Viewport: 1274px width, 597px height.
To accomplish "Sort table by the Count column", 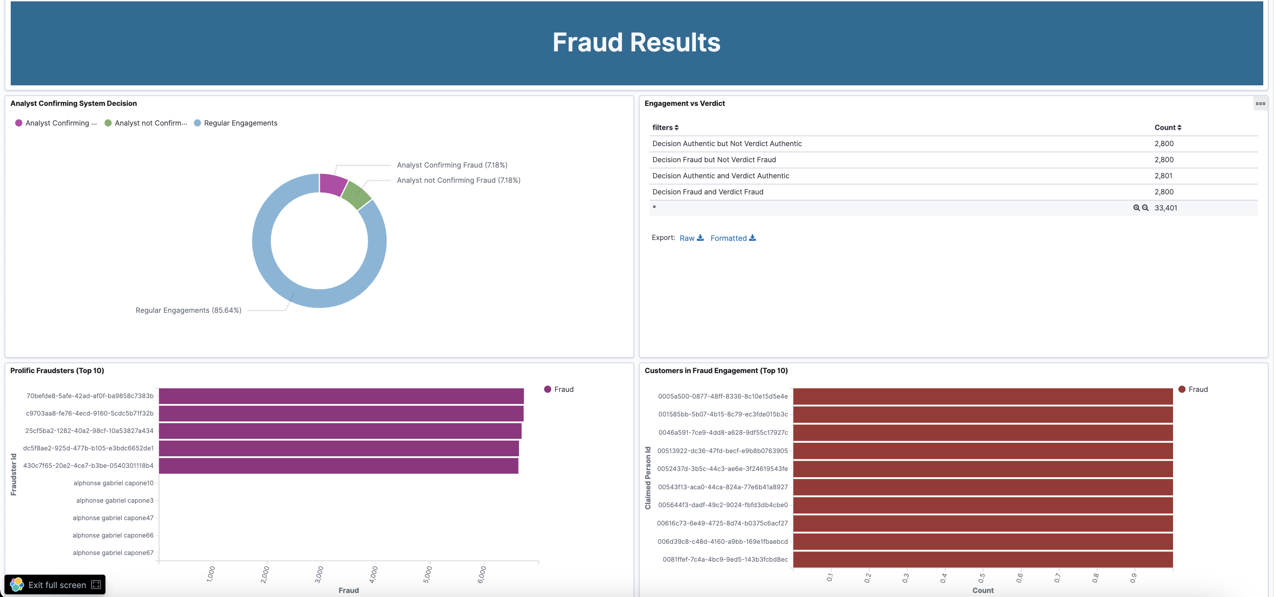I will (1168, 128).
